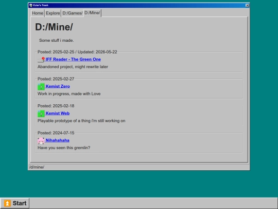Click 'Posted: 2025-02-25 / Updated: 2026-05-22' text
The width and height of the screenshot is (278, 209).
tap(77, 52)
